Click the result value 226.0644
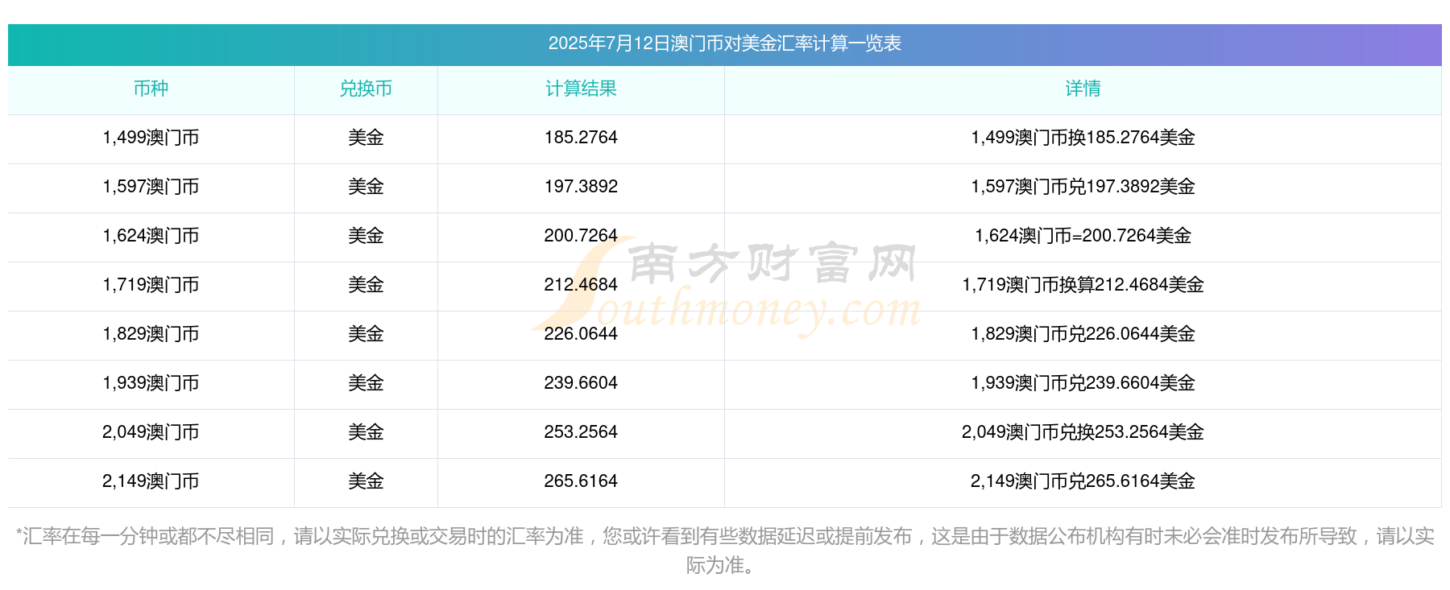This screenshot has width=1450, height=590. coord(581,334)
